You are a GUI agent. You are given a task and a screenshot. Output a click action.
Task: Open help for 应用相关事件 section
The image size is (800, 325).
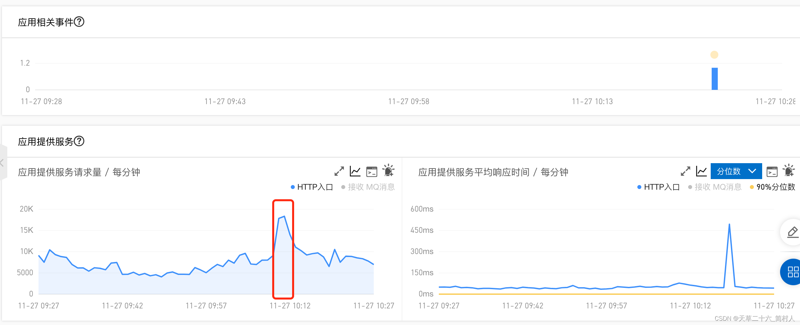coord(79,22)
